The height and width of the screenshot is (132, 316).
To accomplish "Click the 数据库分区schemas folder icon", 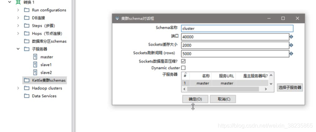I will pos(27,41).
